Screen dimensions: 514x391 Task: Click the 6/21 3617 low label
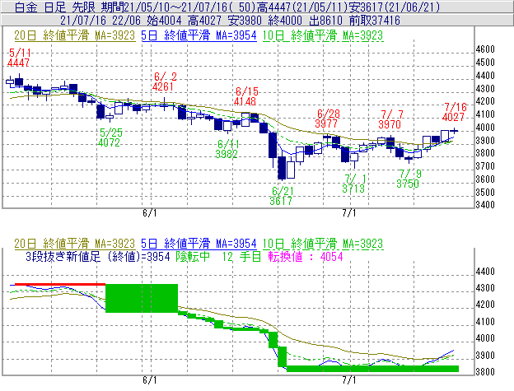tap(282, 196)
